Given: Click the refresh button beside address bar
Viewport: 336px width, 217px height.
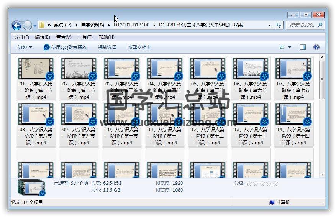Looking at the screenshot, I should click(279, 25).
